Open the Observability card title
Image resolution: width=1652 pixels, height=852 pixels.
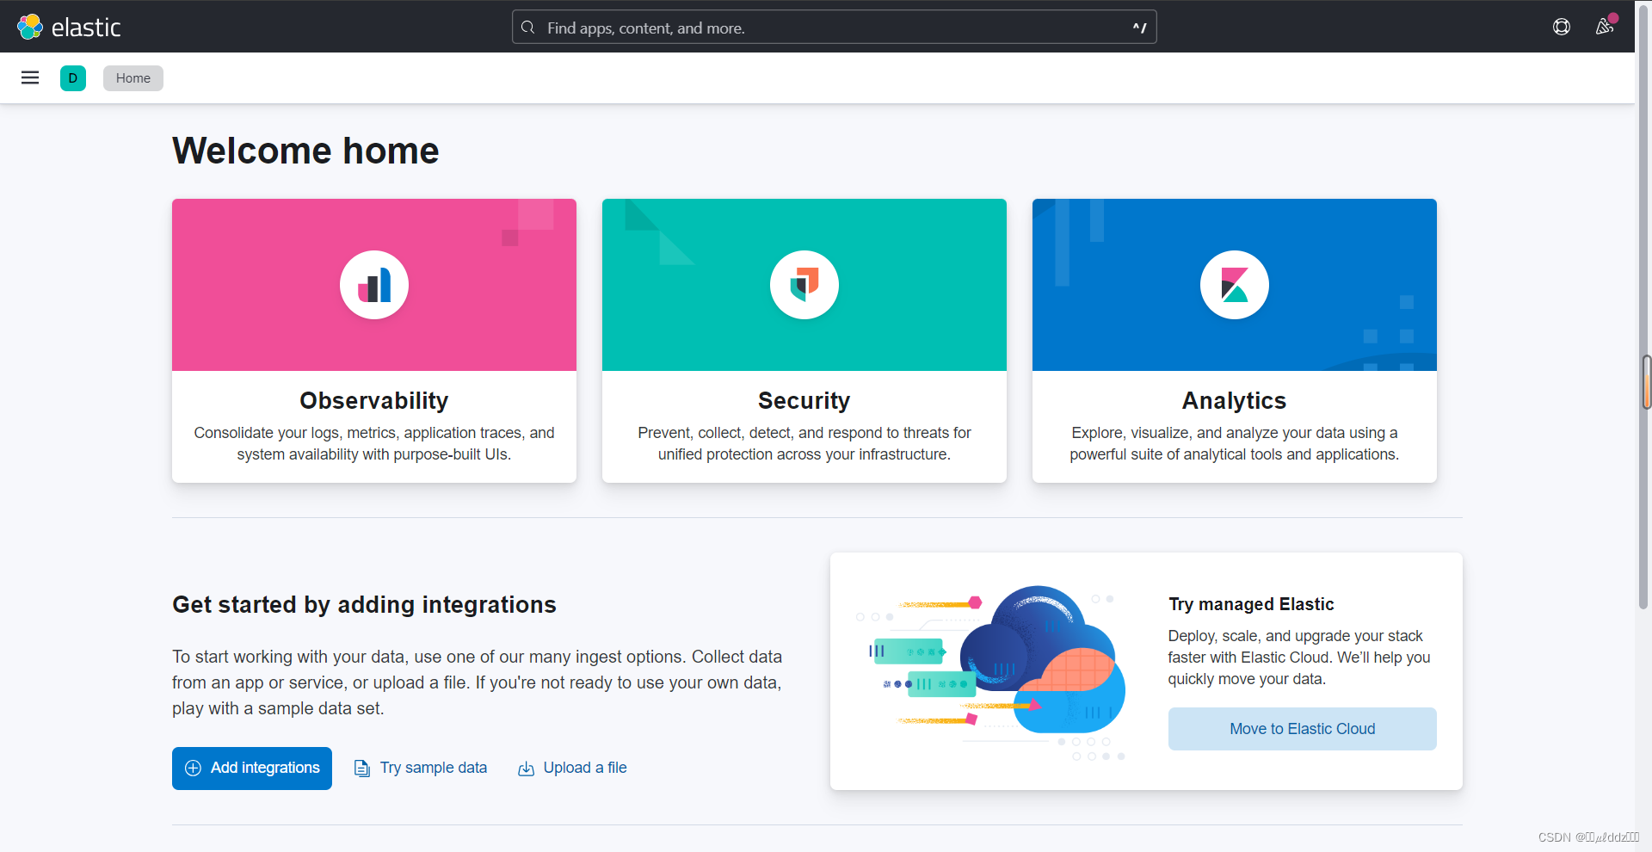374,400
